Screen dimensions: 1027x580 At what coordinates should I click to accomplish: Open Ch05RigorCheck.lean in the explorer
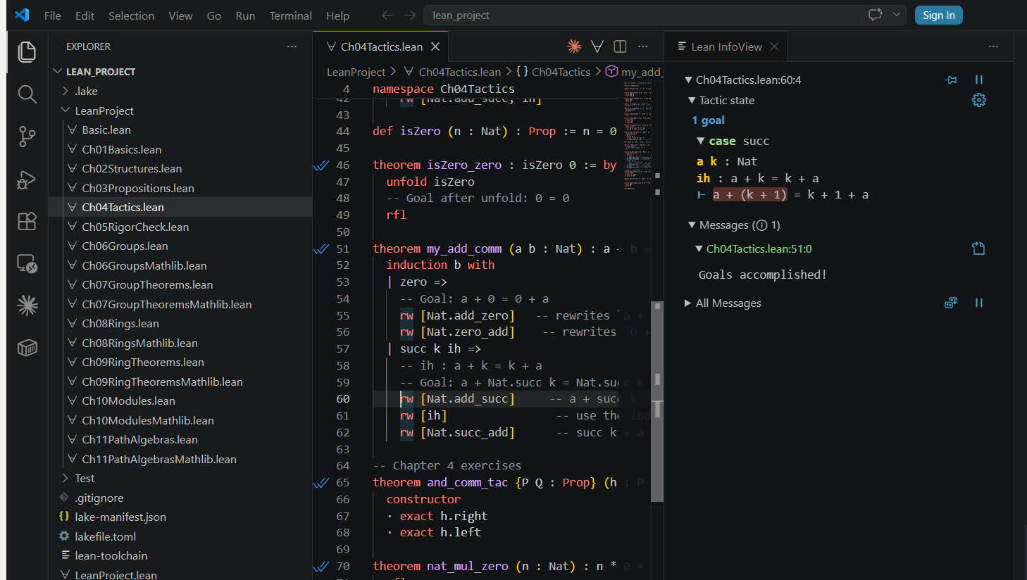135,227
